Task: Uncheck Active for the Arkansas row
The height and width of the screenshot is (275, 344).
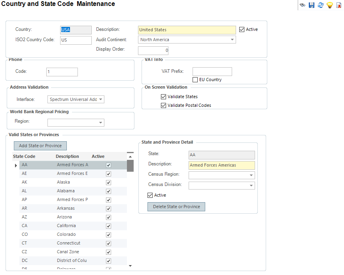Action: (108, 209)
